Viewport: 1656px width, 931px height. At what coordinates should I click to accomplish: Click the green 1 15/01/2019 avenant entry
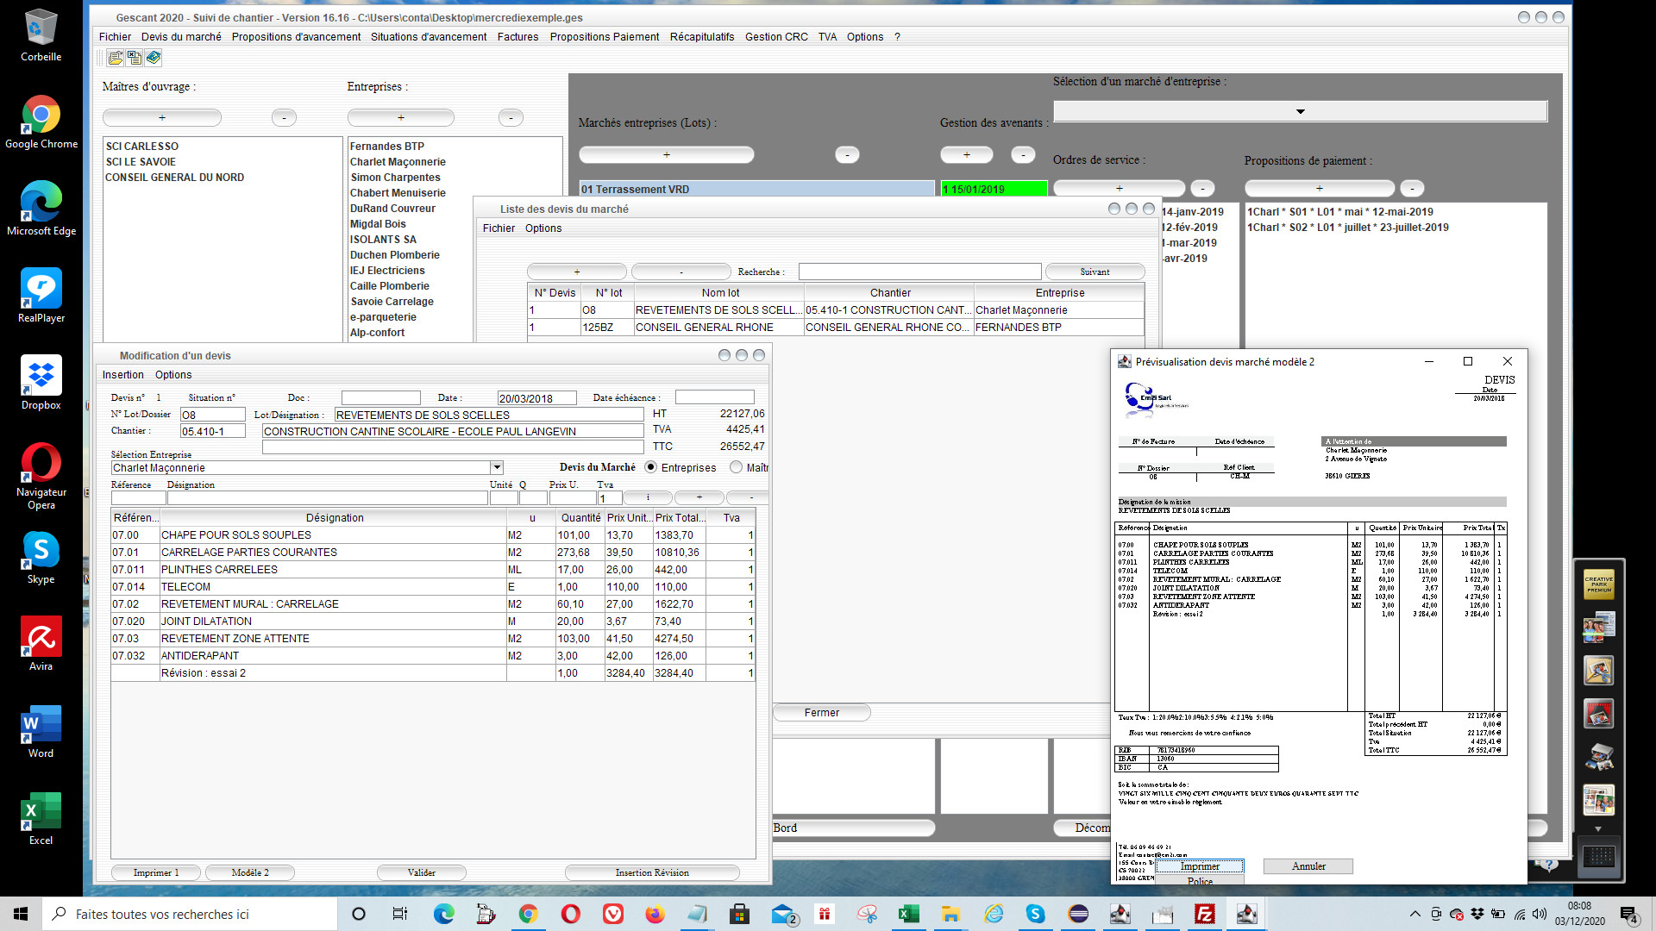[994, 189]
